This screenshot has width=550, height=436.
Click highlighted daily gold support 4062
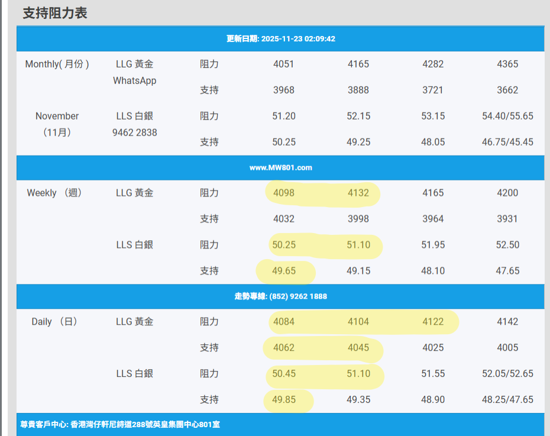click(284, 348)
